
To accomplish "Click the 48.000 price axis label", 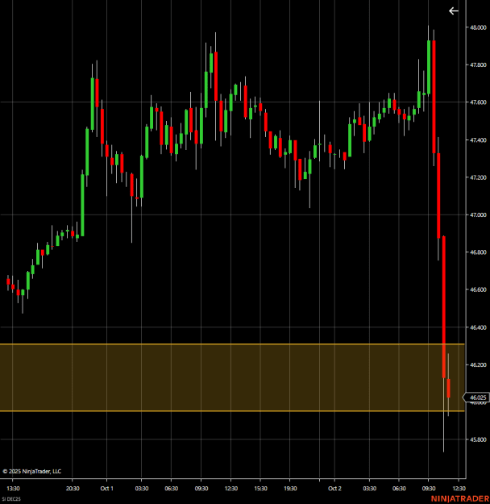I will click(478, 27).
